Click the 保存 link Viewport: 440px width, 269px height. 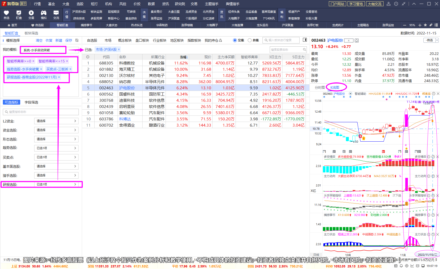point(69,40)
